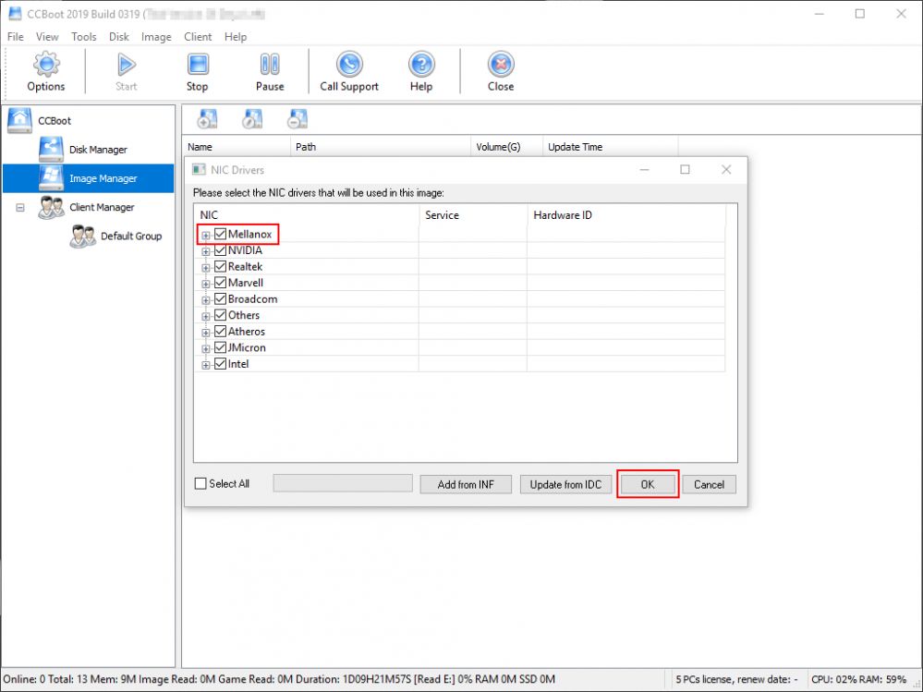Expand the Atheros driver node

pos(205,333)
